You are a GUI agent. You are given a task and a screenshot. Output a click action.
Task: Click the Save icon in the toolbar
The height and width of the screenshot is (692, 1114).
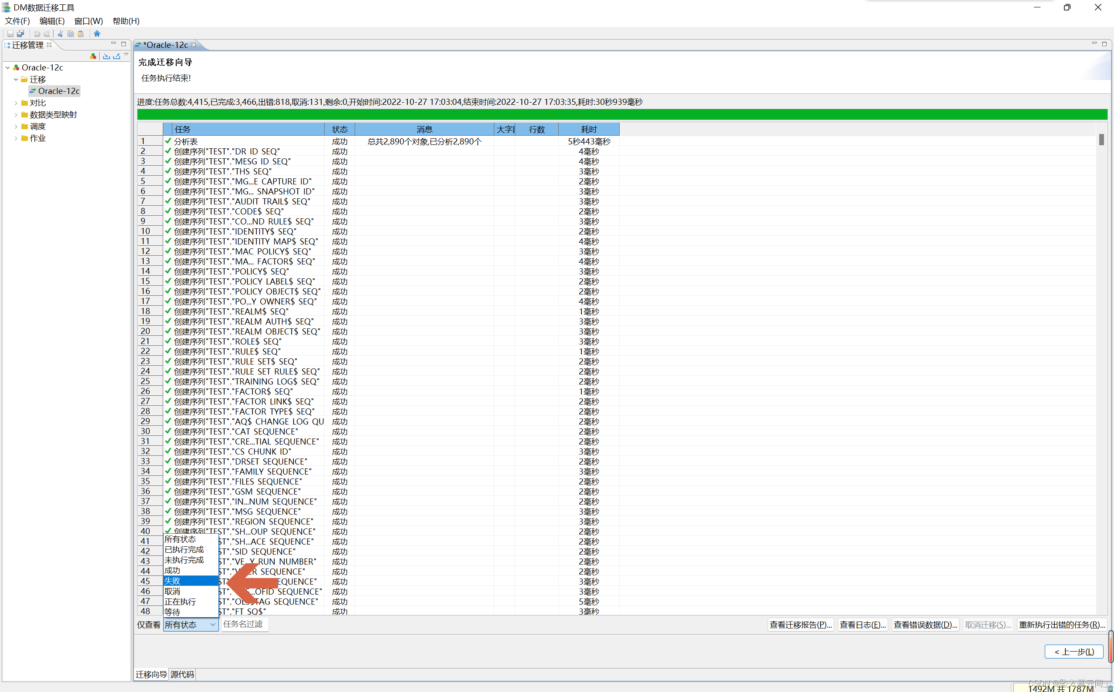tap(10, 34)
